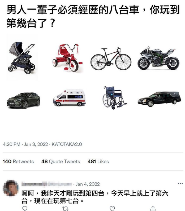Click the black hearse picture
The width and height of the screenshot is (185, 211).
pos(159,99)
